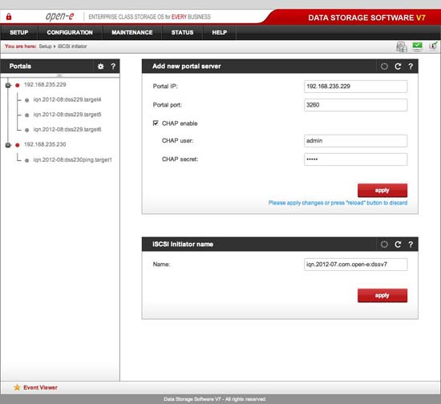
Task: Open the CONFIGURATION menu
Action: click(70, 32)
